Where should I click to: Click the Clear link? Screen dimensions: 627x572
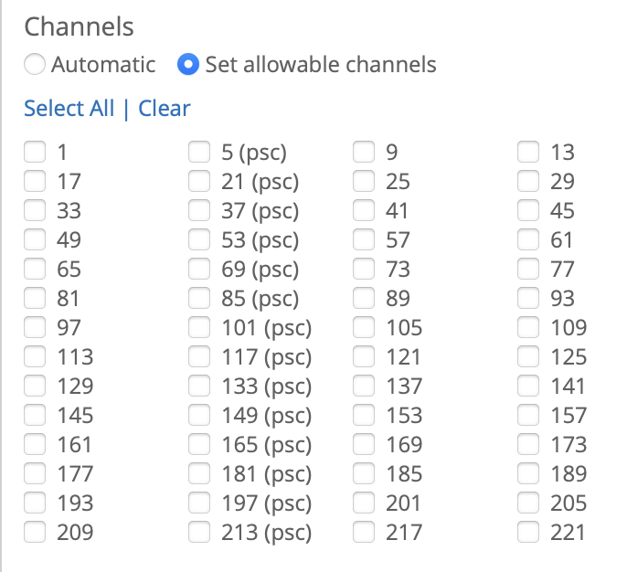coord(165,109)
